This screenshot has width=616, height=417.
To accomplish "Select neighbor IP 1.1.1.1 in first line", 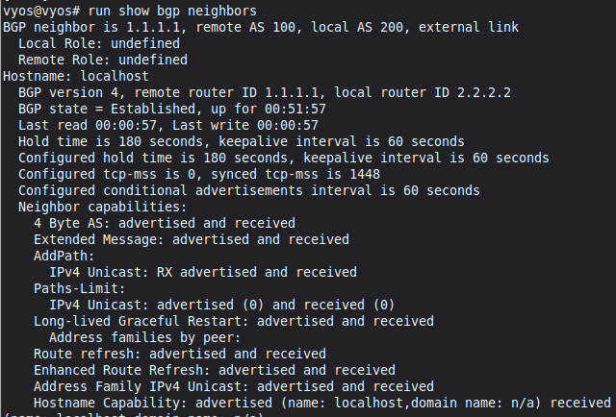I will click(153, 27).
